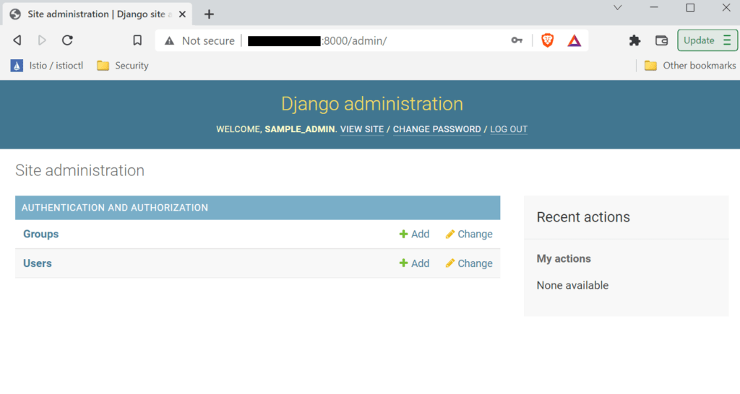Click the SAMPLE_ADMIN username text
740x394 pixels.
point(300,129)
